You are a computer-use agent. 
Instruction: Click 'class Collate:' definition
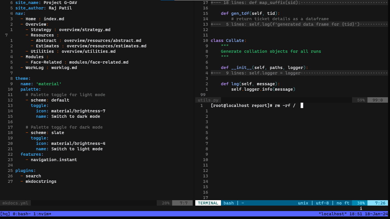pos(229,40)
